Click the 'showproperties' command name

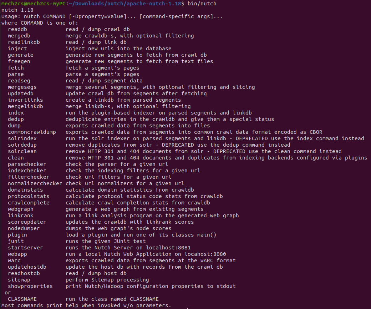(30, 286)
